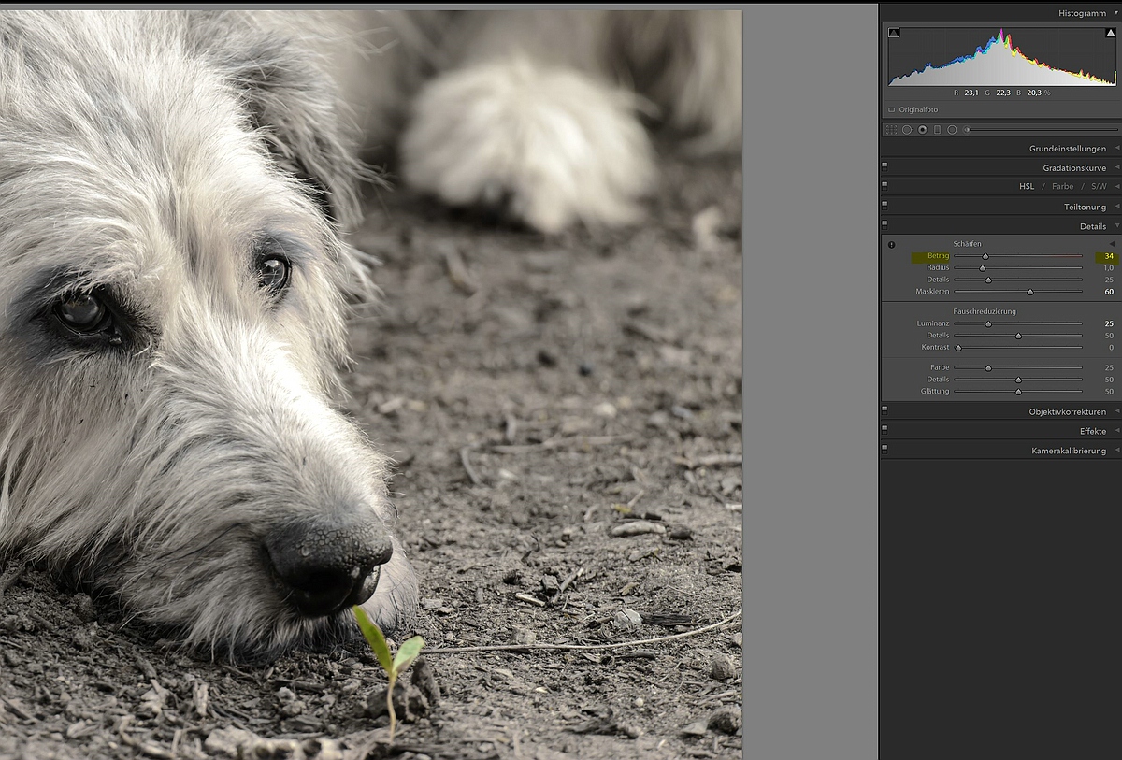Toggle the highlight clipping indicator in histogram
Image resolution: width=1122 pixels, height=760 pixels.
(x=1110, y=33)
